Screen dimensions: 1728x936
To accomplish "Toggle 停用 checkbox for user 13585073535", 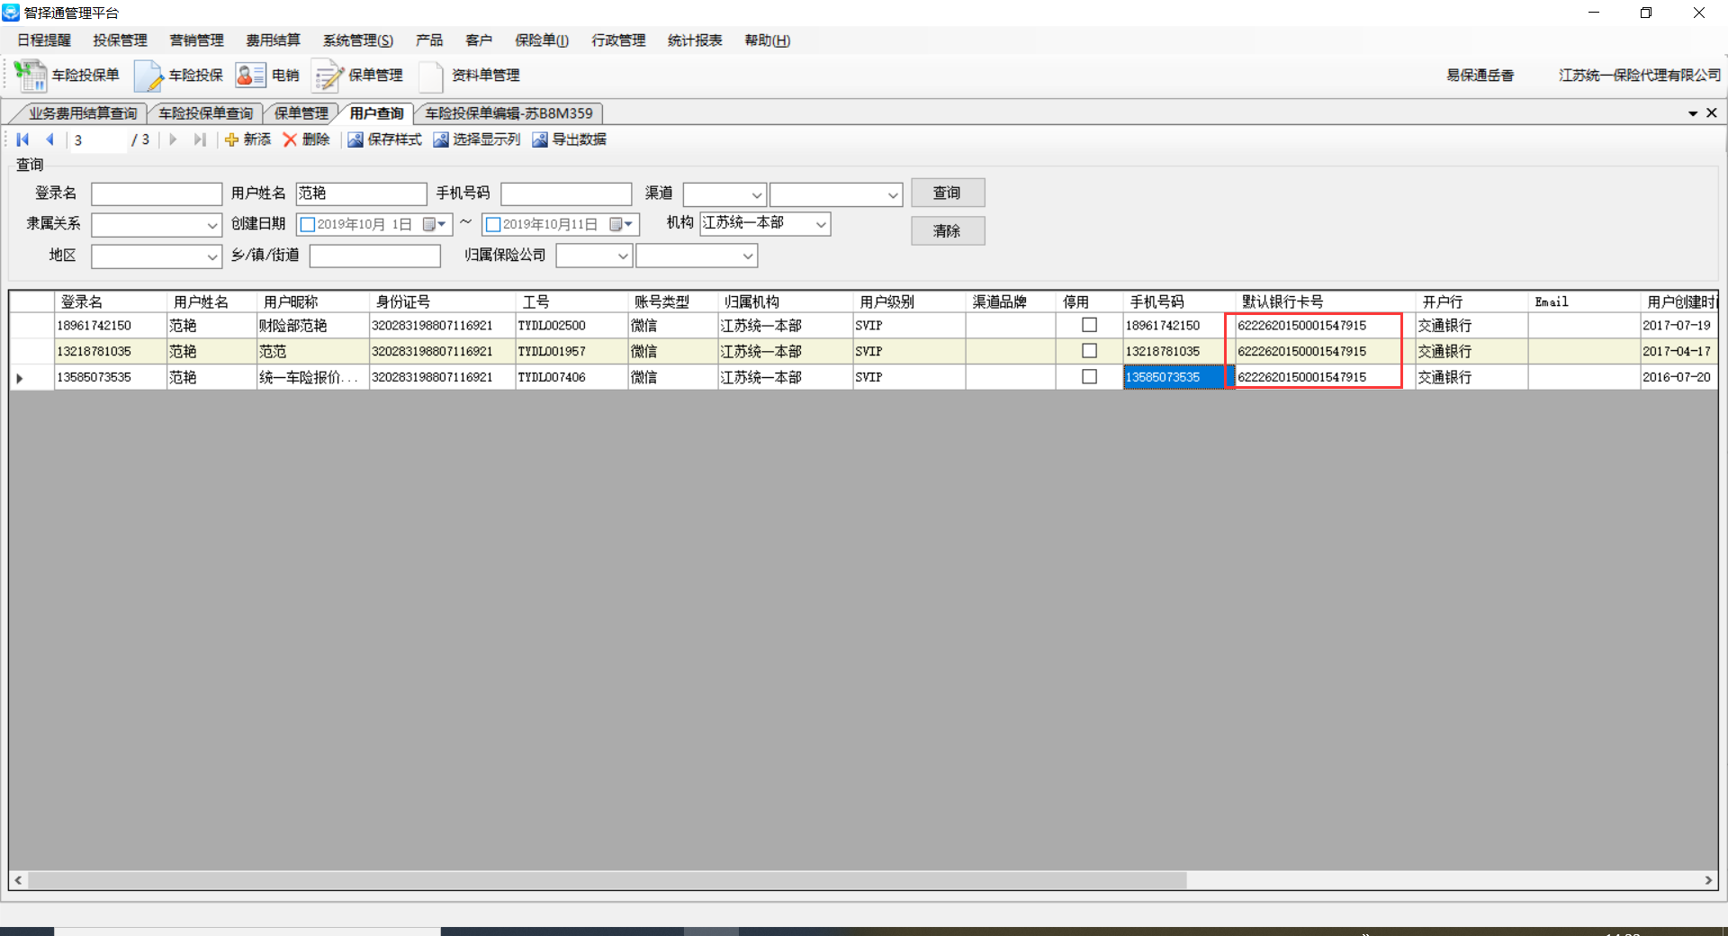I will (1089, 377).
